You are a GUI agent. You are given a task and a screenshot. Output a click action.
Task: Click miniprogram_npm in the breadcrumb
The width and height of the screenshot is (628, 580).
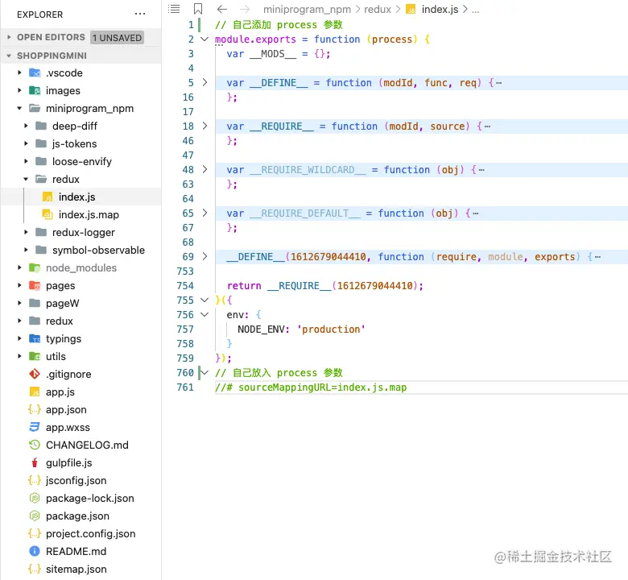click(307, 9)
